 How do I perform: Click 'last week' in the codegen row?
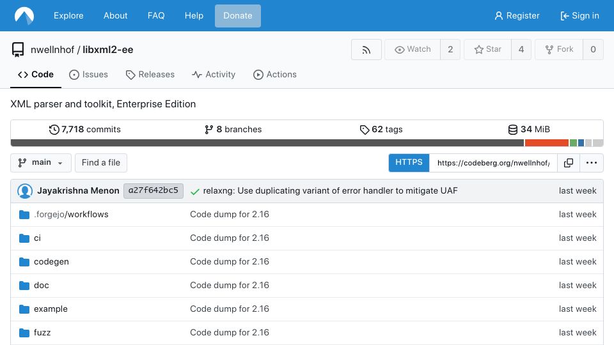coord(578,262)
